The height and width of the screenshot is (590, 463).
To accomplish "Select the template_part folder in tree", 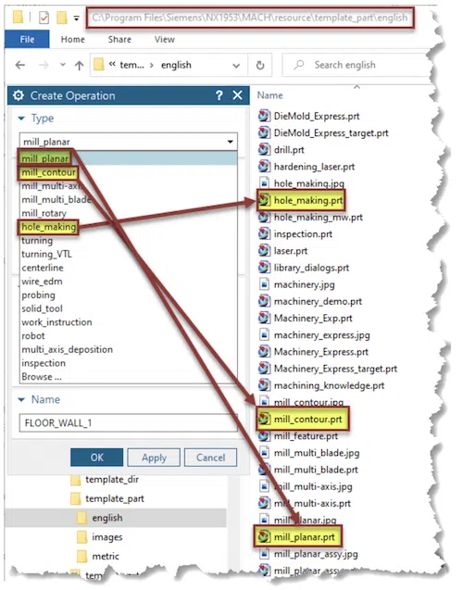I will click(114, 498).
